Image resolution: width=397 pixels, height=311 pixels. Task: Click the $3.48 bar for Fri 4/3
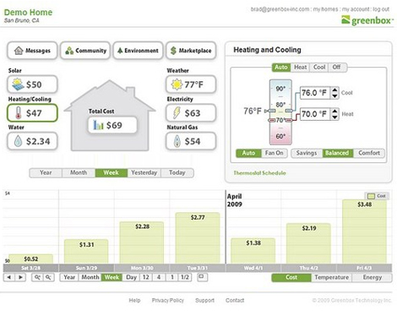[364, 232]
